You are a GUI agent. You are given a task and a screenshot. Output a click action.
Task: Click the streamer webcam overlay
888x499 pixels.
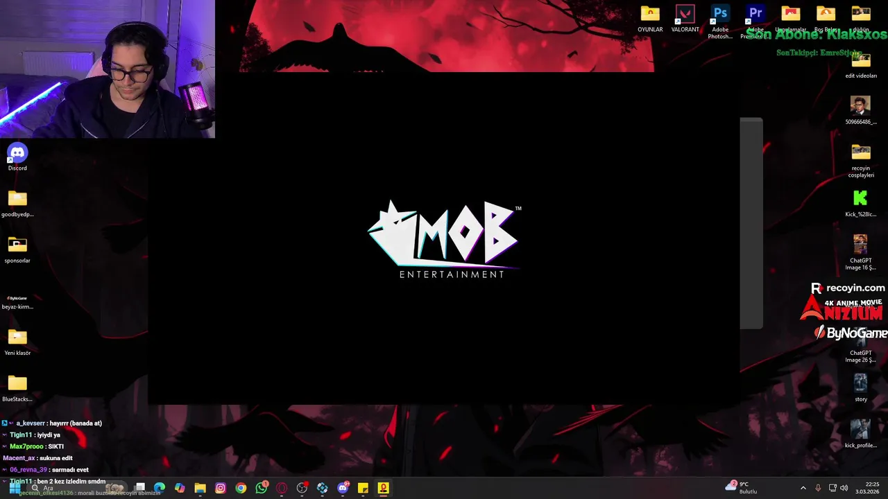coord(108,69)
